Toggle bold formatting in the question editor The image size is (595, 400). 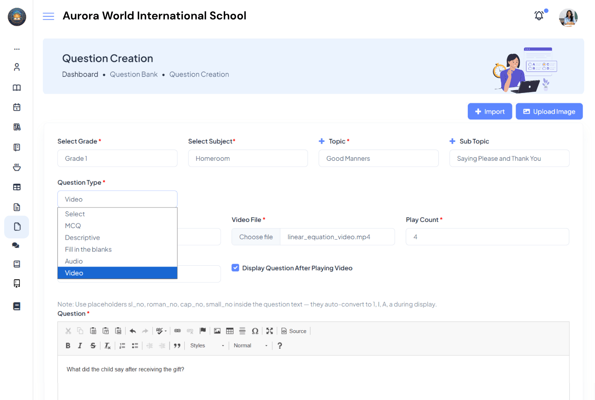click(x=68, y=345)
